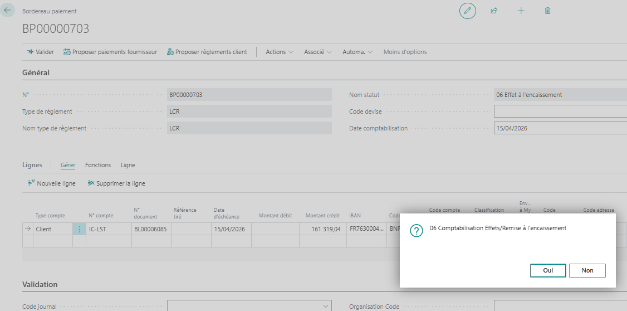627x311 pixels.
Task: Open the Code journal dropdown
Action: tap(326, 306)
